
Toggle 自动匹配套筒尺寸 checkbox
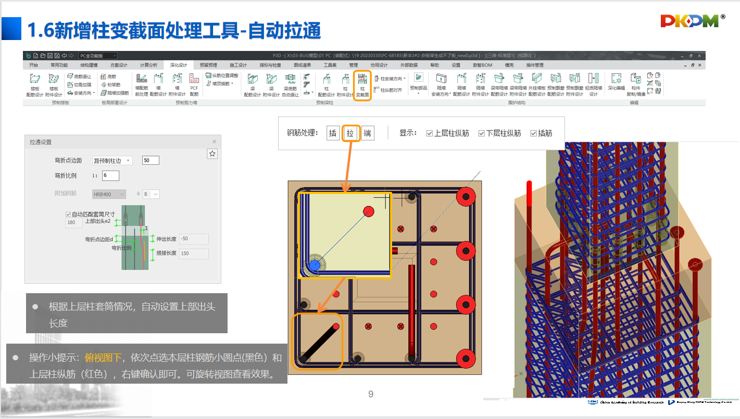(68, 214)
